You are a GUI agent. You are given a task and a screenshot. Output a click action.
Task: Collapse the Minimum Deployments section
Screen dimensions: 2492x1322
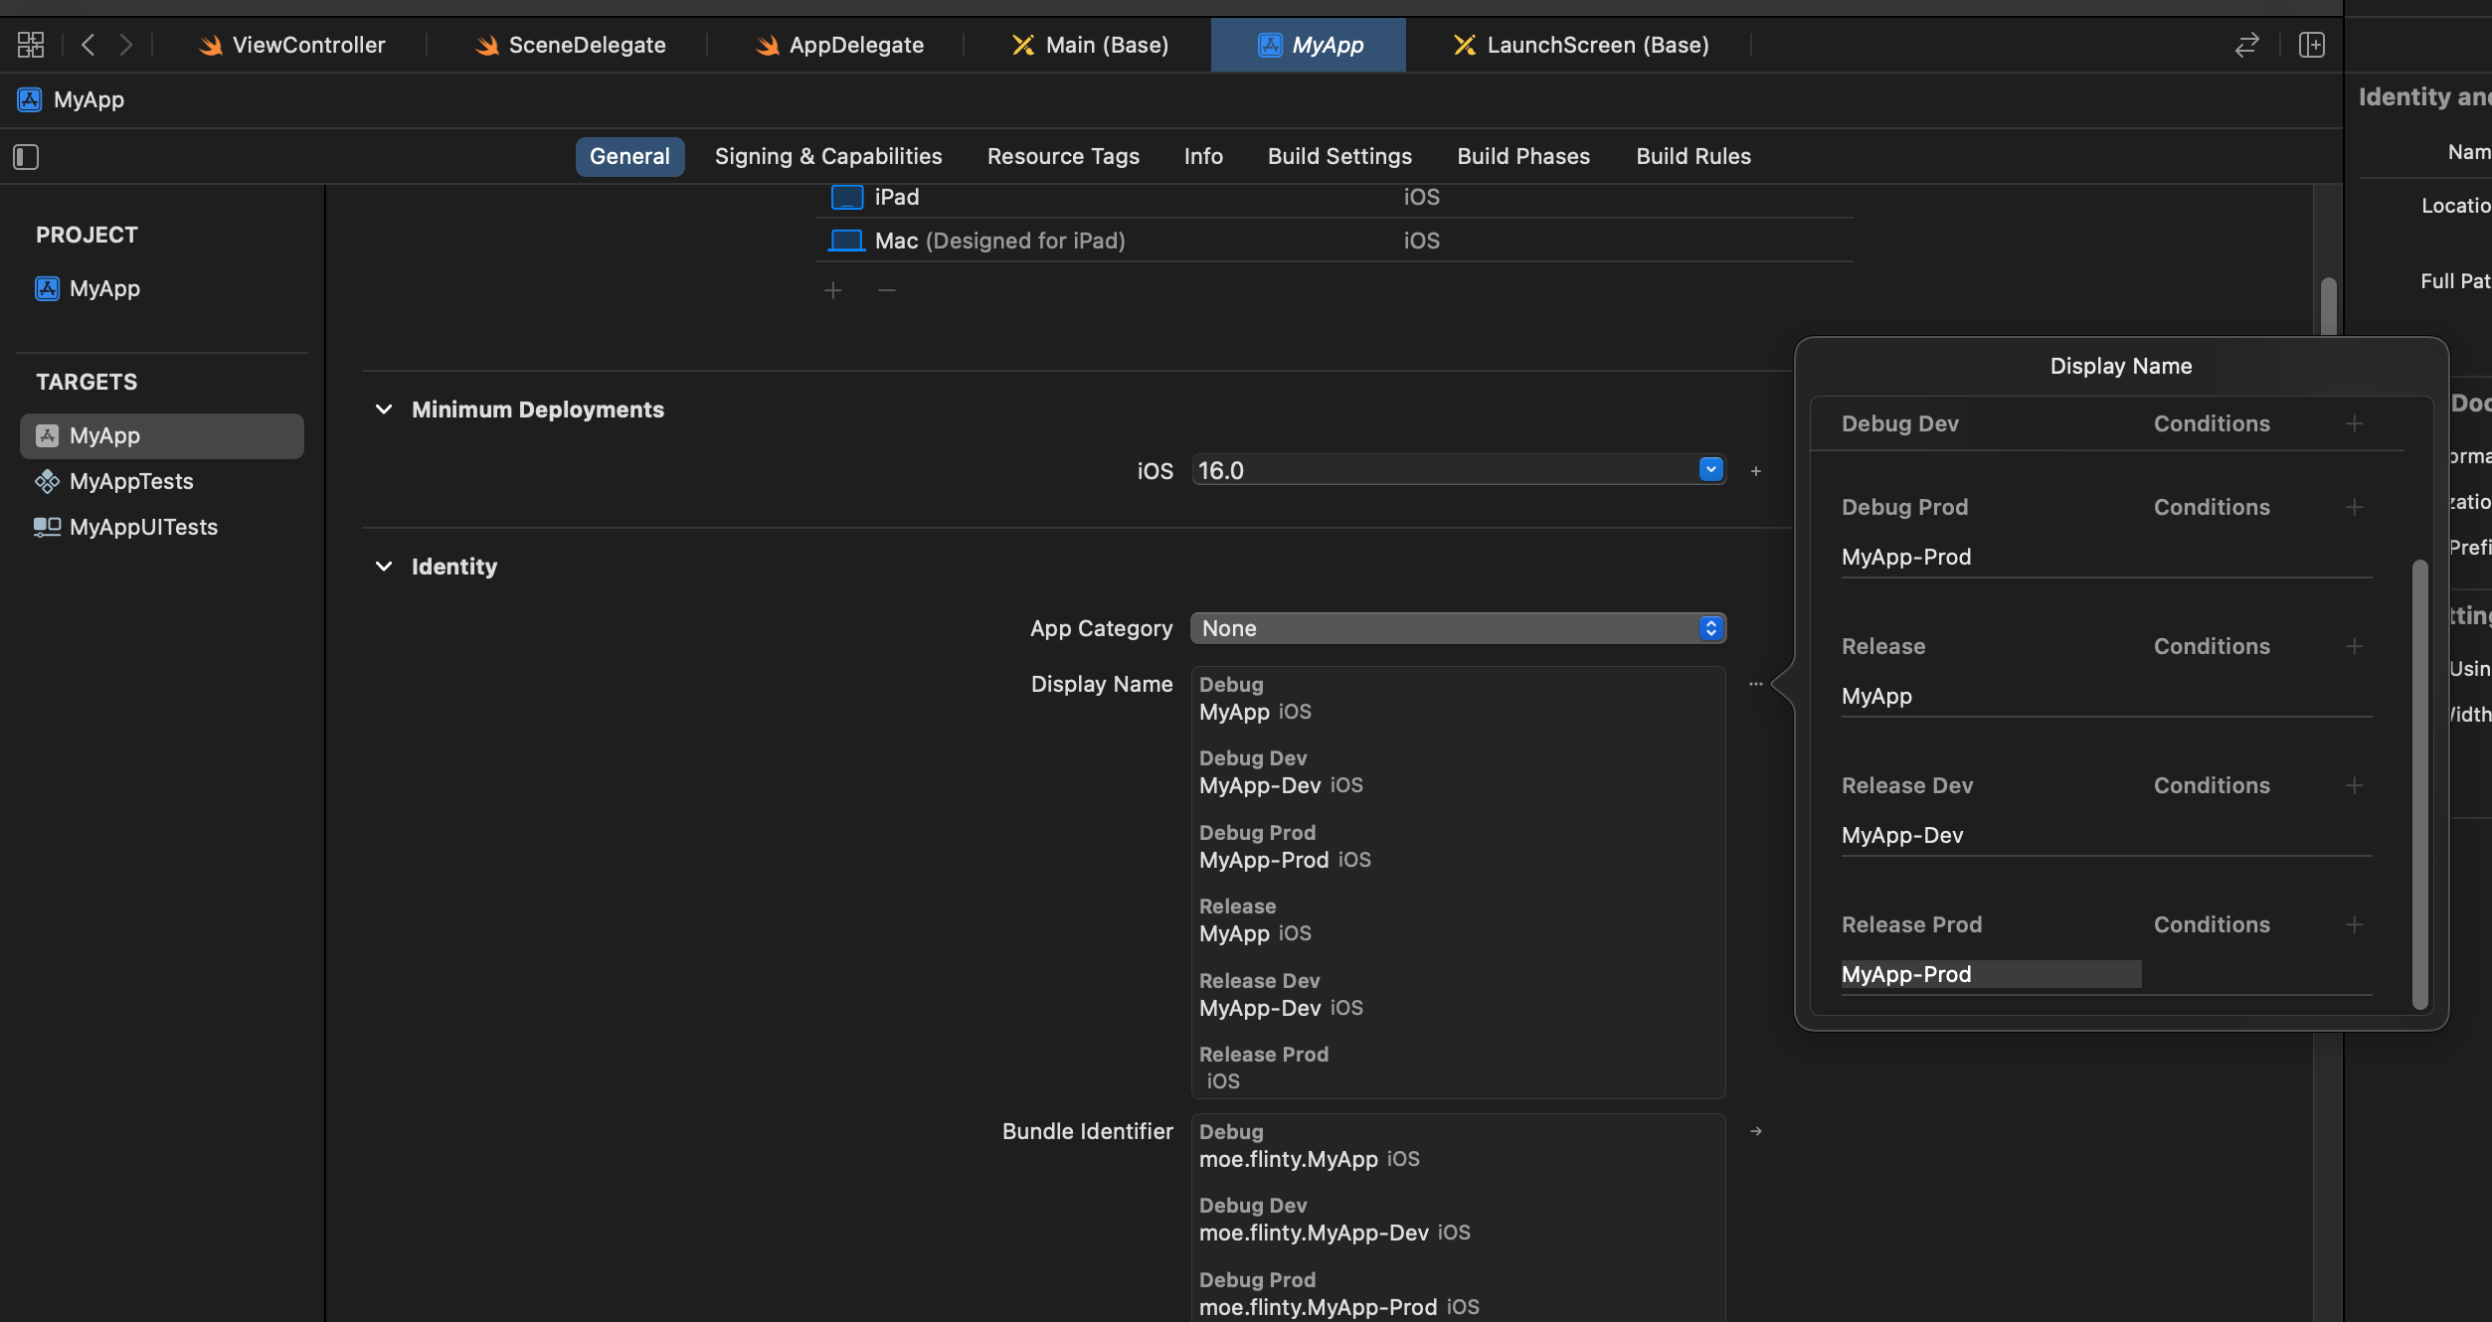384,410
